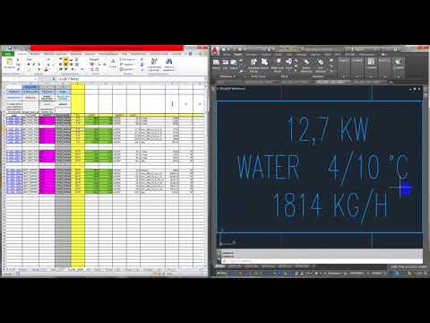
Task: Open the green File tab in Excel
Action: coord(7,54)
